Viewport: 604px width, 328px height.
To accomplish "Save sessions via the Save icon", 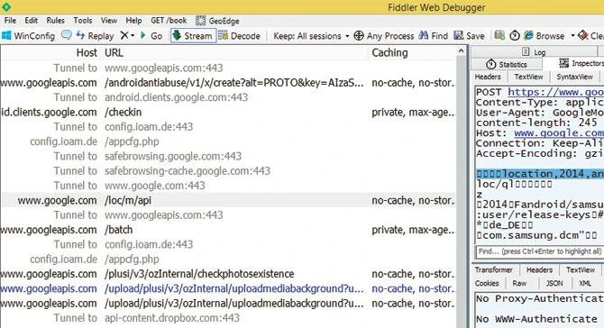I will click(x=458, y=35).
